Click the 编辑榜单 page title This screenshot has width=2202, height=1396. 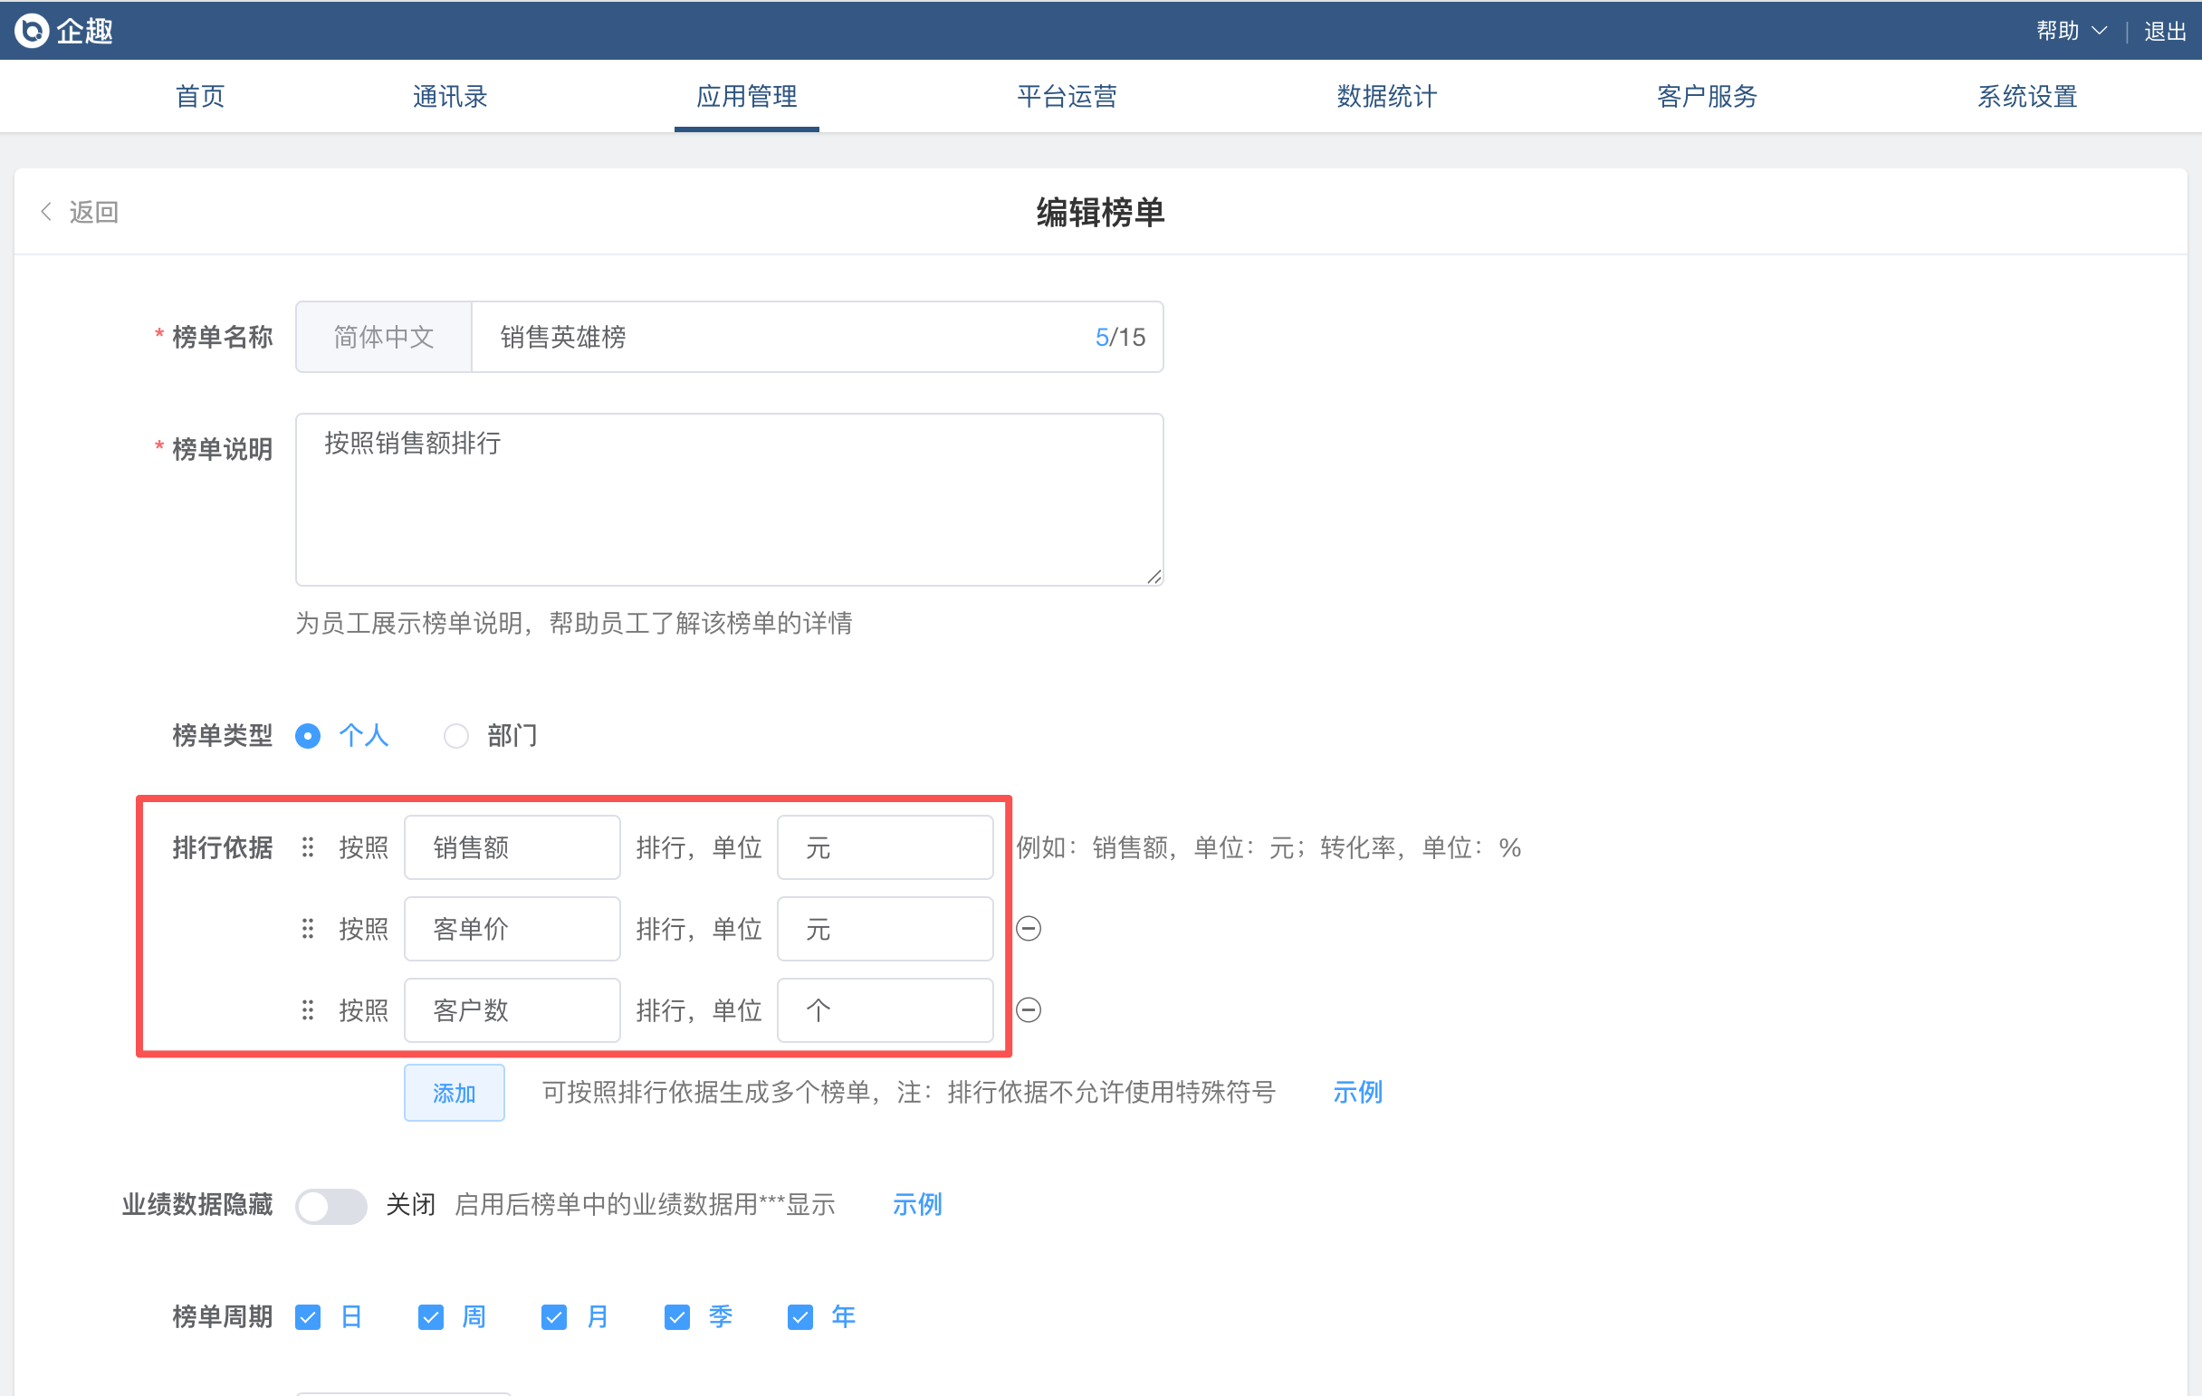click(x=1100, y=212)
